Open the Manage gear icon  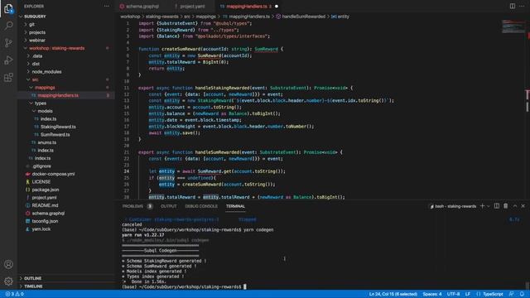point(8,281)
